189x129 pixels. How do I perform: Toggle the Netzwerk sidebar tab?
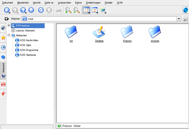[x=3, y=70]
